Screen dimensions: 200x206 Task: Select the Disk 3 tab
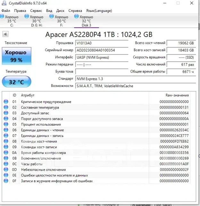(x=86, y=21)
